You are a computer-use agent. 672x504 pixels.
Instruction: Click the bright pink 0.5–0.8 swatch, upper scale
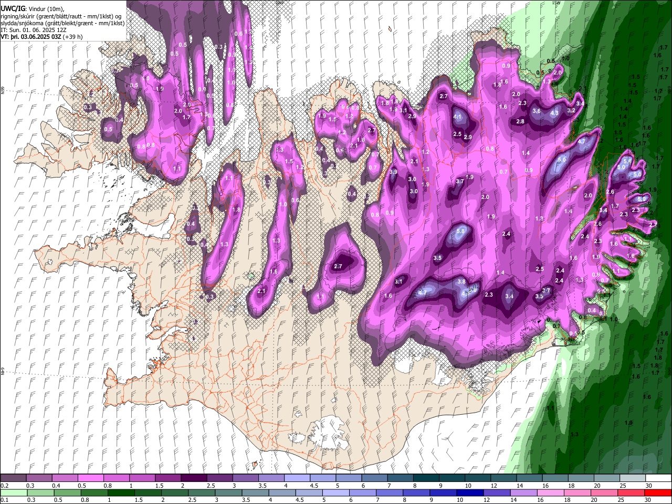tap(90, 478)
